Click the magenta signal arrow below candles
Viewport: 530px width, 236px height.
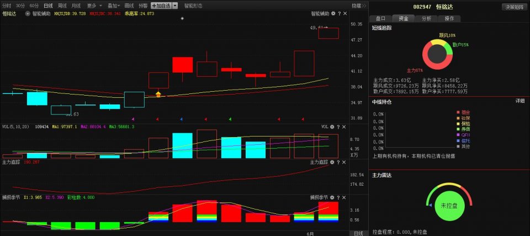[x=133, y=119]
